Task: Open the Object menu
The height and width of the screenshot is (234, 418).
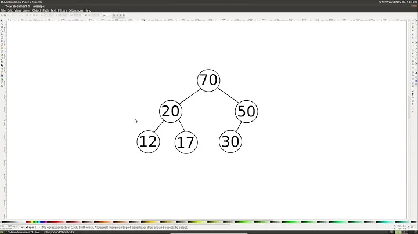Action: point(37,10)
